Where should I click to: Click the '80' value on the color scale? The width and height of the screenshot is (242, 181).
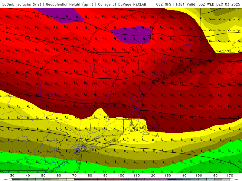point(90,176)
